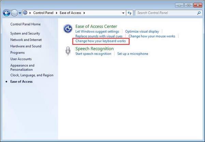Expand the arrow after Control Panel breadcrumb
This screenshot has height=142, width=205.
click(57, 13)
